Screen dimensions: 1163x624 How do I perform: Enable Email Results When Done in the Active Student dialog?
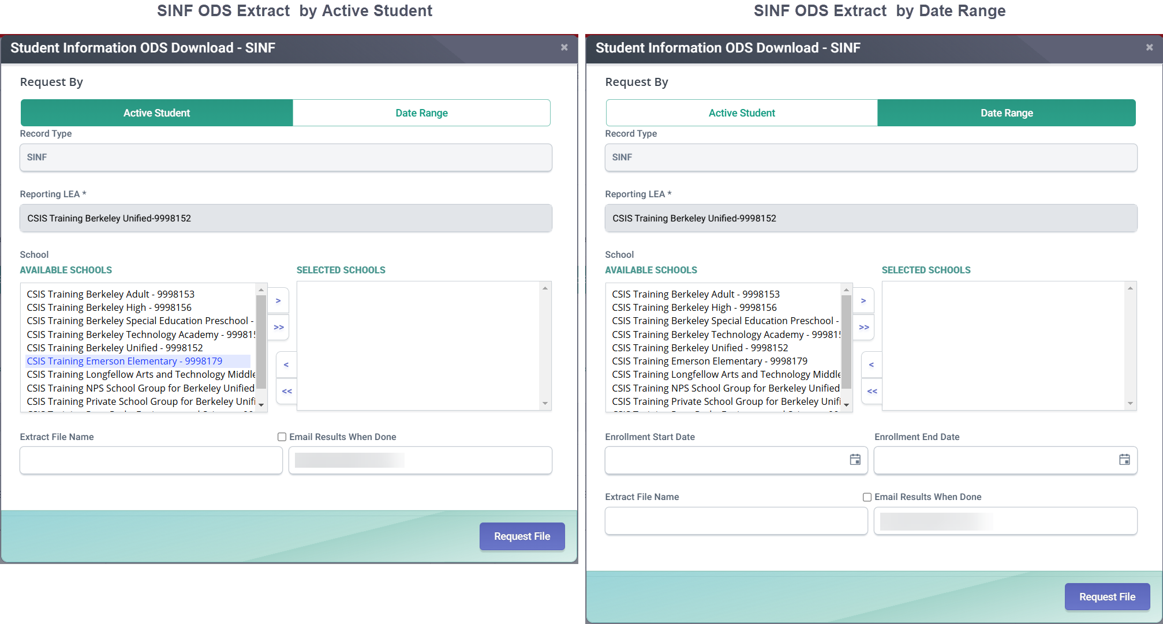pos(282,437)
